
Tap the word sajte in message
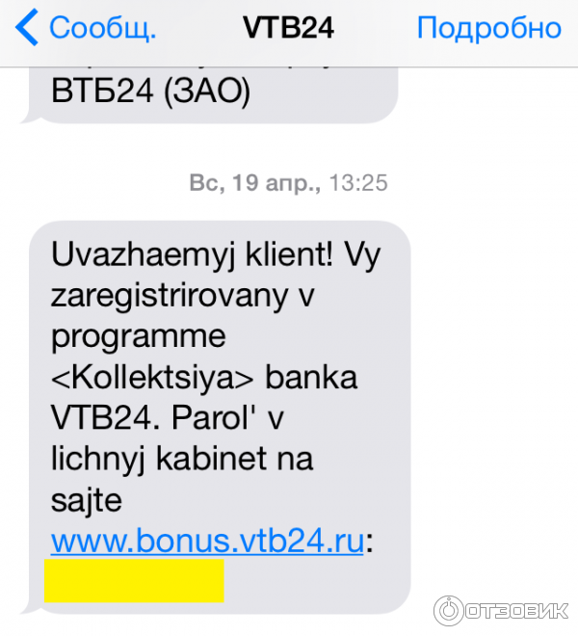pos(87,501)
